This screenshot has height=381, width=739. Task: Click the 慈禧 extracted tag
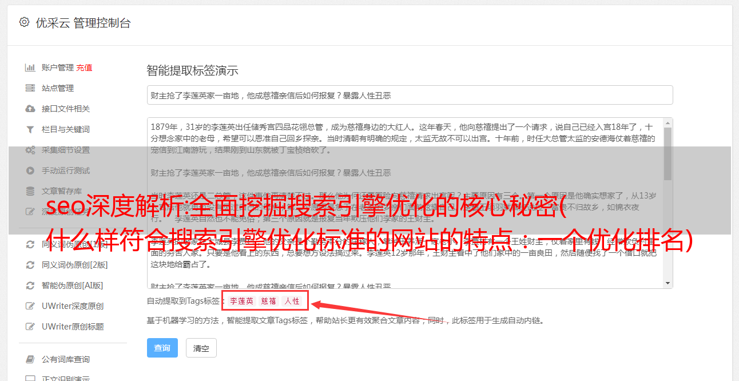pos(269,301)
